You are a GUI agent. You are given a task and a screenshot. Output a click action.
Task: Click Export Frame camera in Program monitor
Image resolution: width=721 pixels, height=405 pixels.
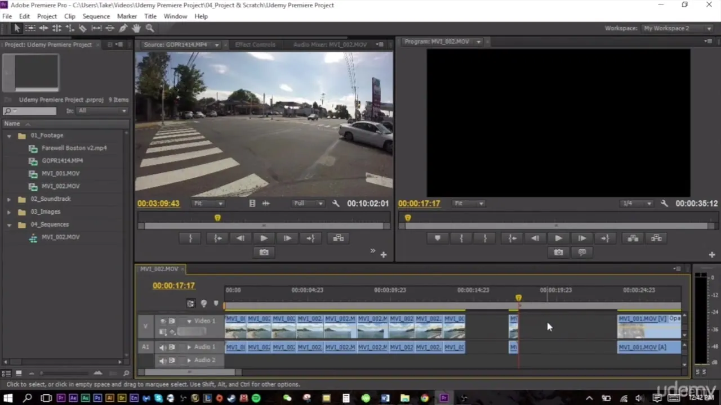[x=558, y=253]
